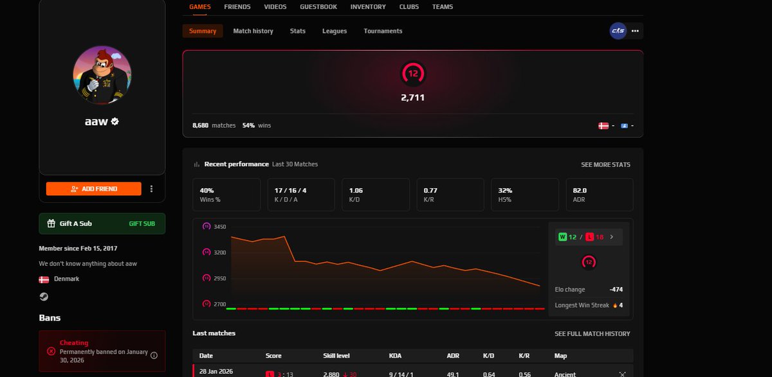Click the skill level 12 badge above 2,711
The height and width of the screenshot is (377, 772).
coord(412,73)
